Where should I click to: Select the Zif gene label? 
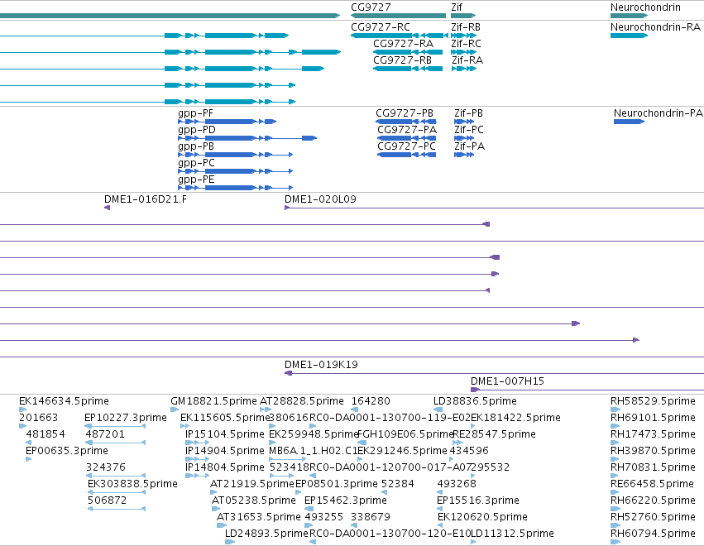pos(457,7)
